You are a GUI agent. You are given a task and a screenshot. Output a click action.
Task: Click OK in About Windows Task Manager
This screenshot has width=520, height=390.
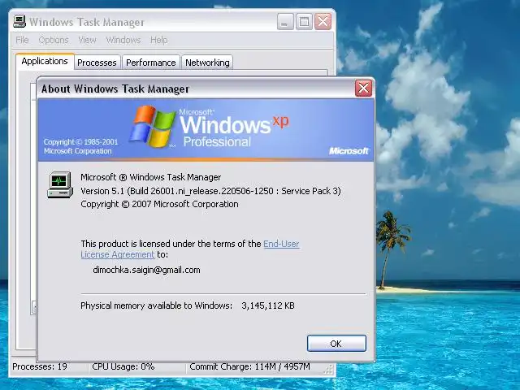point(336,343)
